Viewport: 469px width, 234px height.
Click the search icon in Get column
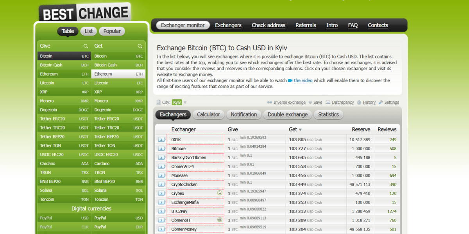coord(140,46)
